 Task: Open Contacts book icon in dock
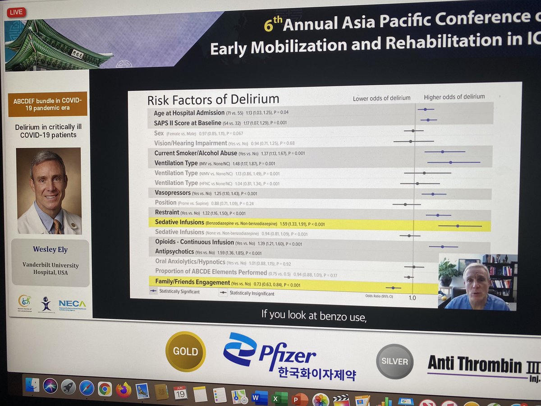click(161, 392)
